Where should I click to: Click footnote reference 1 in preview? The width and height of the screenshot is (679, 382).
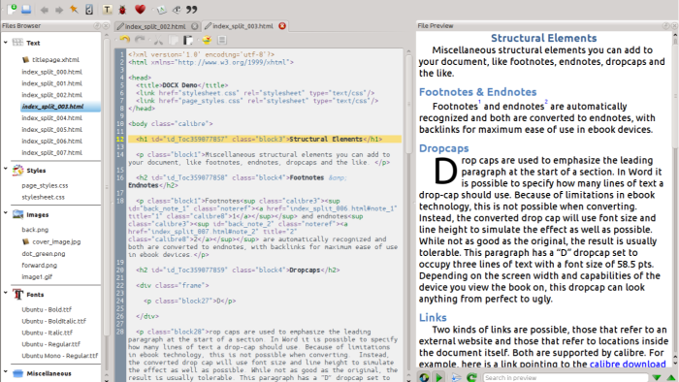[479, 102]
